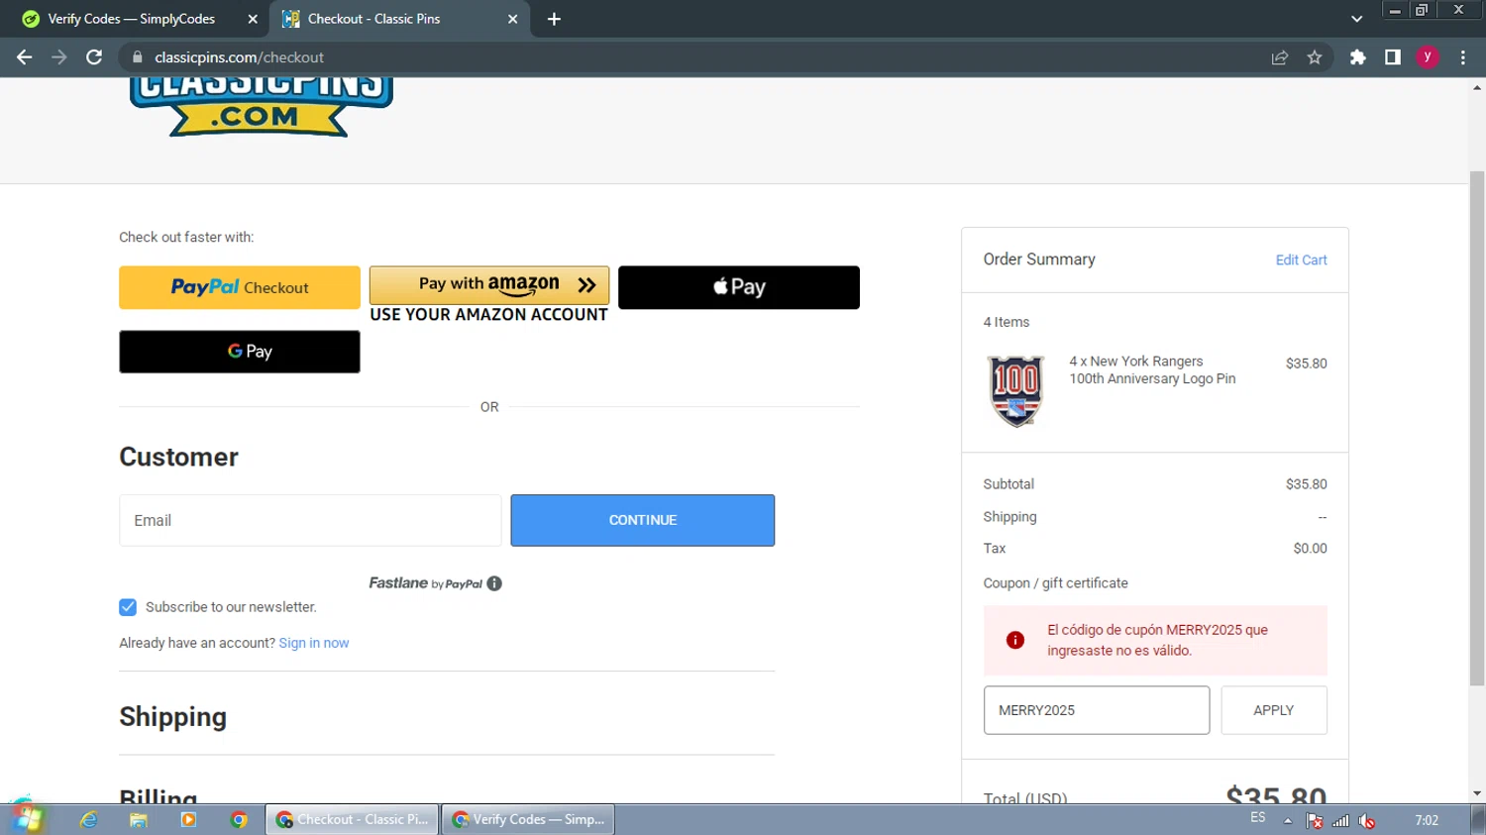1486x835 pixels.
Task: Open the network signal tray icon
Action: click(x=1340, y=820)
